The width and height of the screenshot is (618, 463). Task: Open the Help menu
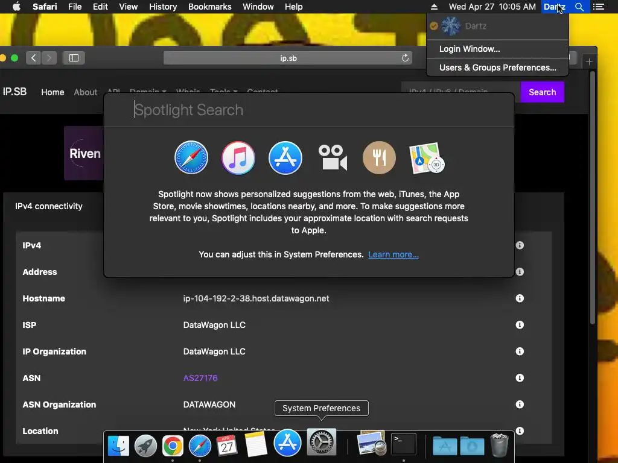(x=294, y=7)
